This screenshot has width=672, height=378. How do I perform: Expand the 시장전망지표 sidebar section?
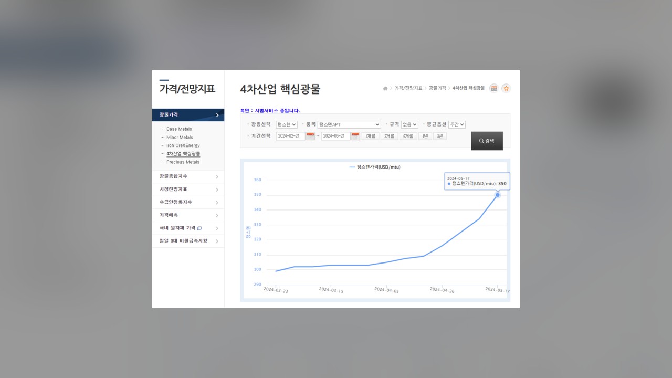[x=188, y=190]
